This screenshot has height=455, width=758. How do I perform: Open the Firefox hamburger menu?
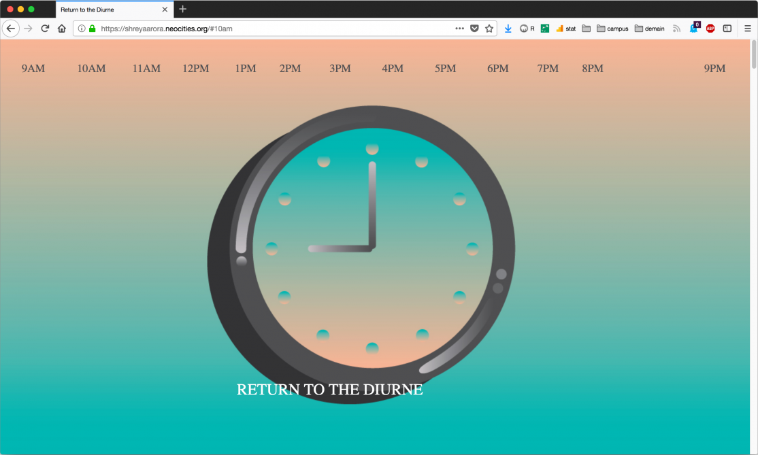tap(747, 29)
